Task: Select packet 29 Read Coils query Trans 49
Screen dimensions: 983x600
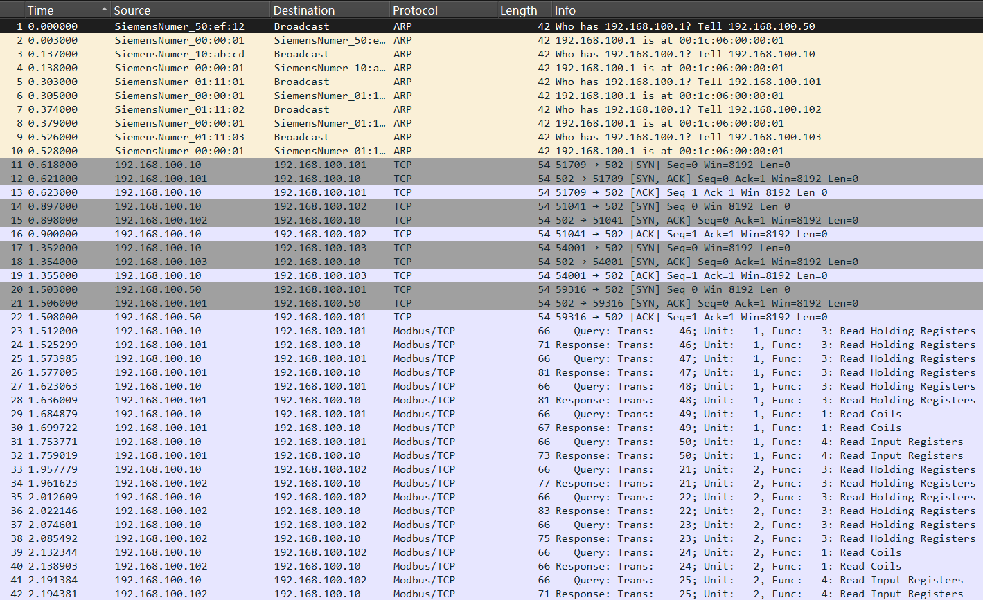Action: click(x=485, y=414)
